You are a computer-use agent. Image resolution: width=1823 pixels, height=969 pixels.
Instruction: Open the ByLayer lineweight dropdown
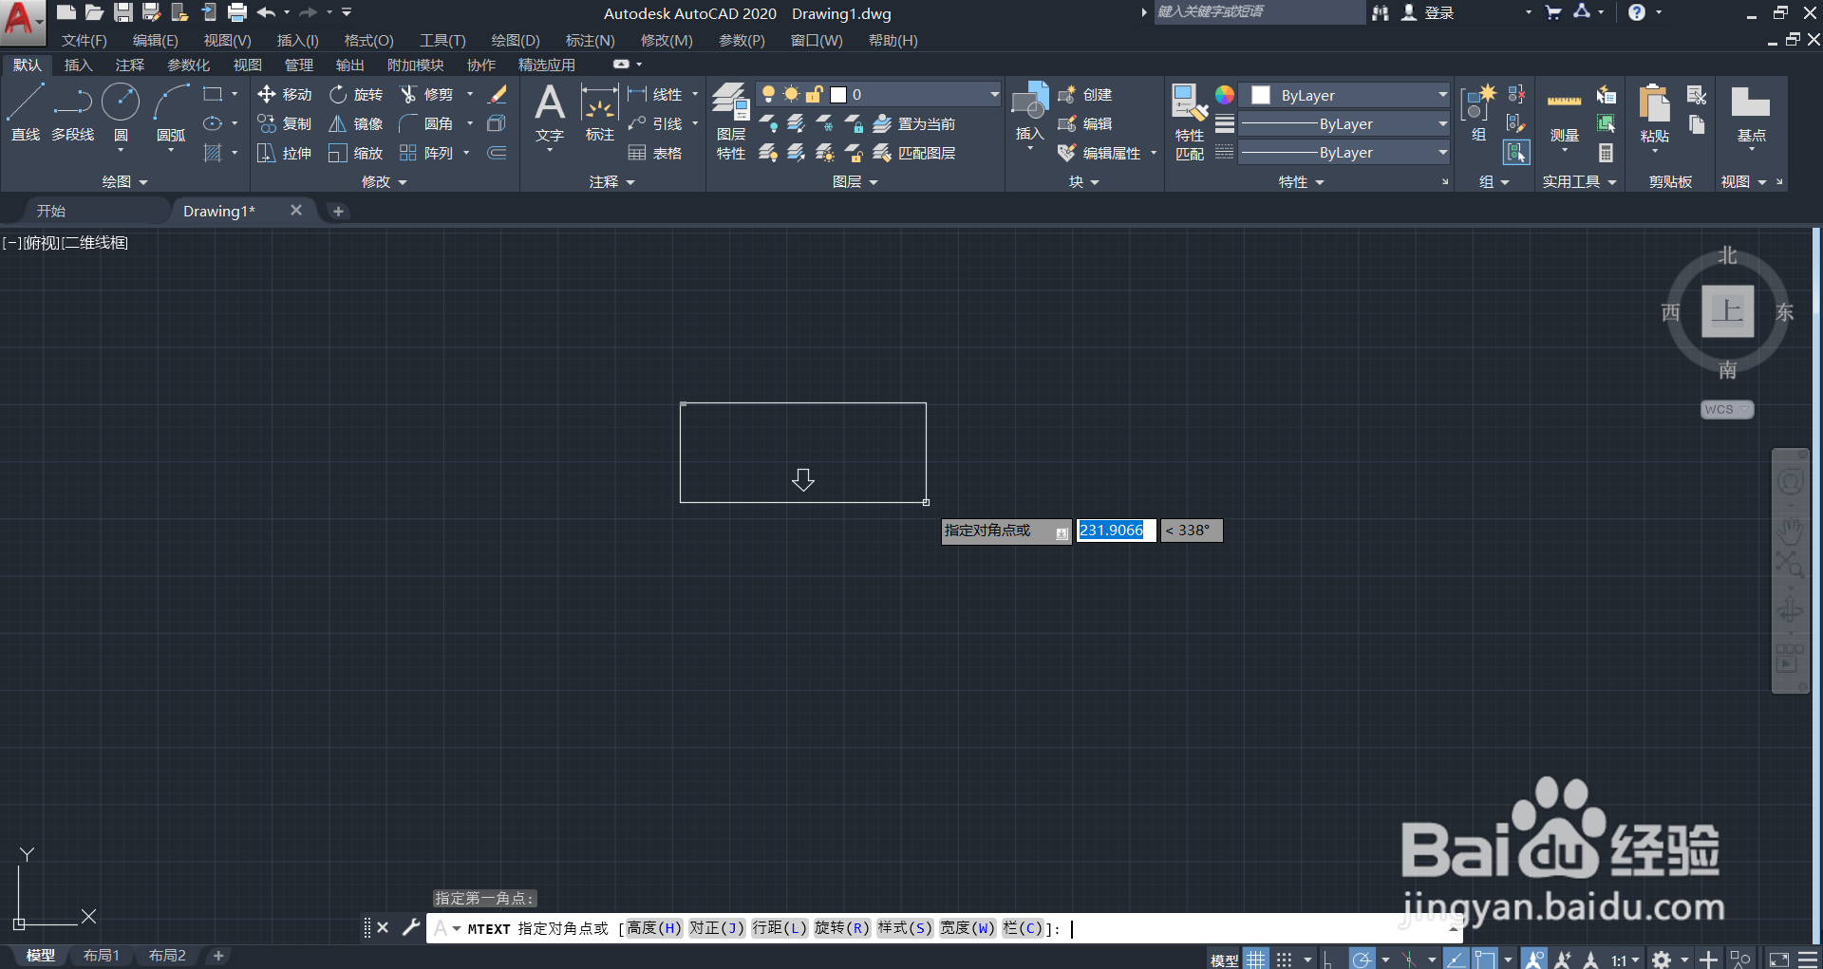point(1345,123)
